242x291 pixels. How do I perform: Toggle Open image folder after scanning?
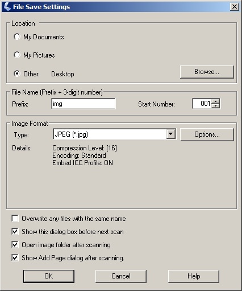15,245
